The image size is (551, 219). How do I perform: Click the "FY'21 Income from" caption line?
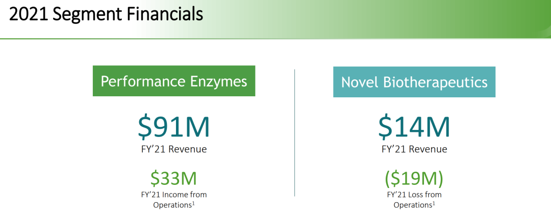(x=174, y=195)
